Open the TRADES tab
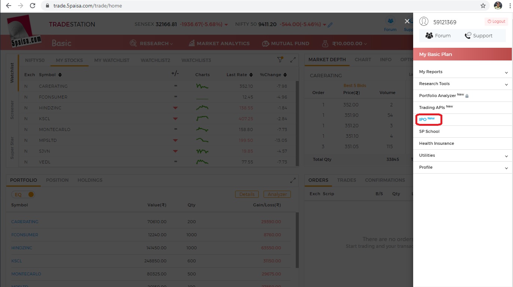 [347, 180]
